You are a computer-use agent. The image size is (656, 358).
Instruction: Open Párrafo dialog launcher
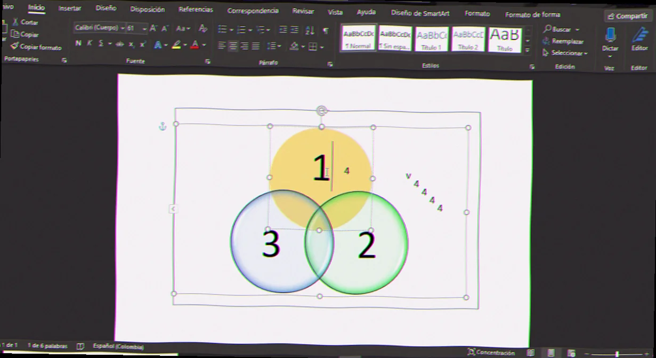coord(330,64)
